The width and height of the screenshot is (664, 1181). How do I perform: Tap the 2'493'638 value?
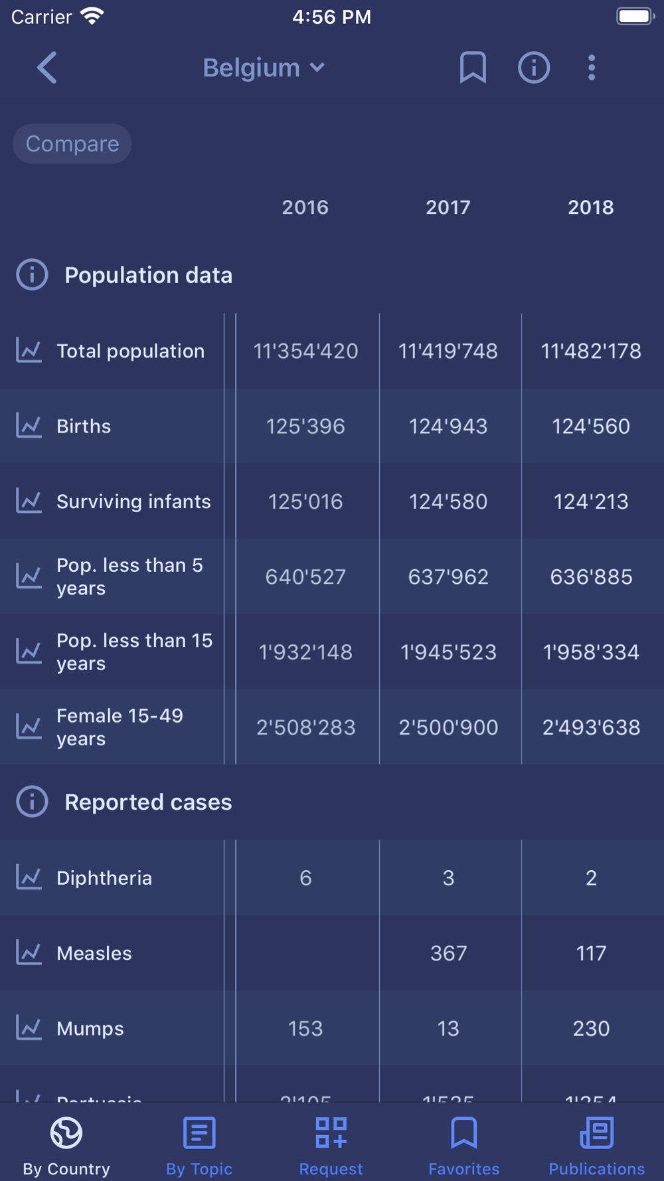(591, 727)
